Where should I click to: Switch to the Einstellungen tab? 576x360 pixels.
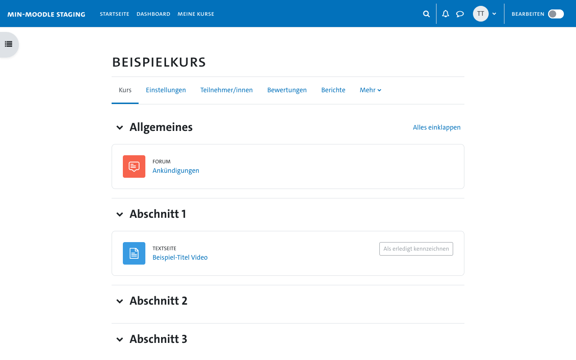point(166,90)
